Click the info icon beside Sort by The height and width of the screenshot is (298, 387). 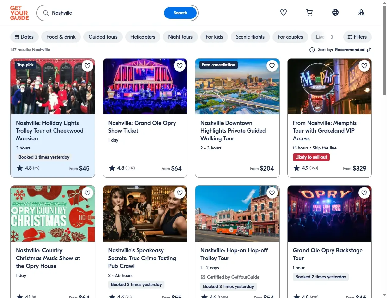click(312, 50)
